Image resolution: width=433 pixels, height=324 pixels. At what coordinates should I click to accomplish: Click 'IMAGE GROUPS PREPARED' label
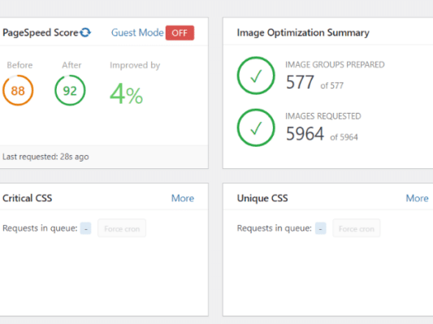click(x=335, y=65)
